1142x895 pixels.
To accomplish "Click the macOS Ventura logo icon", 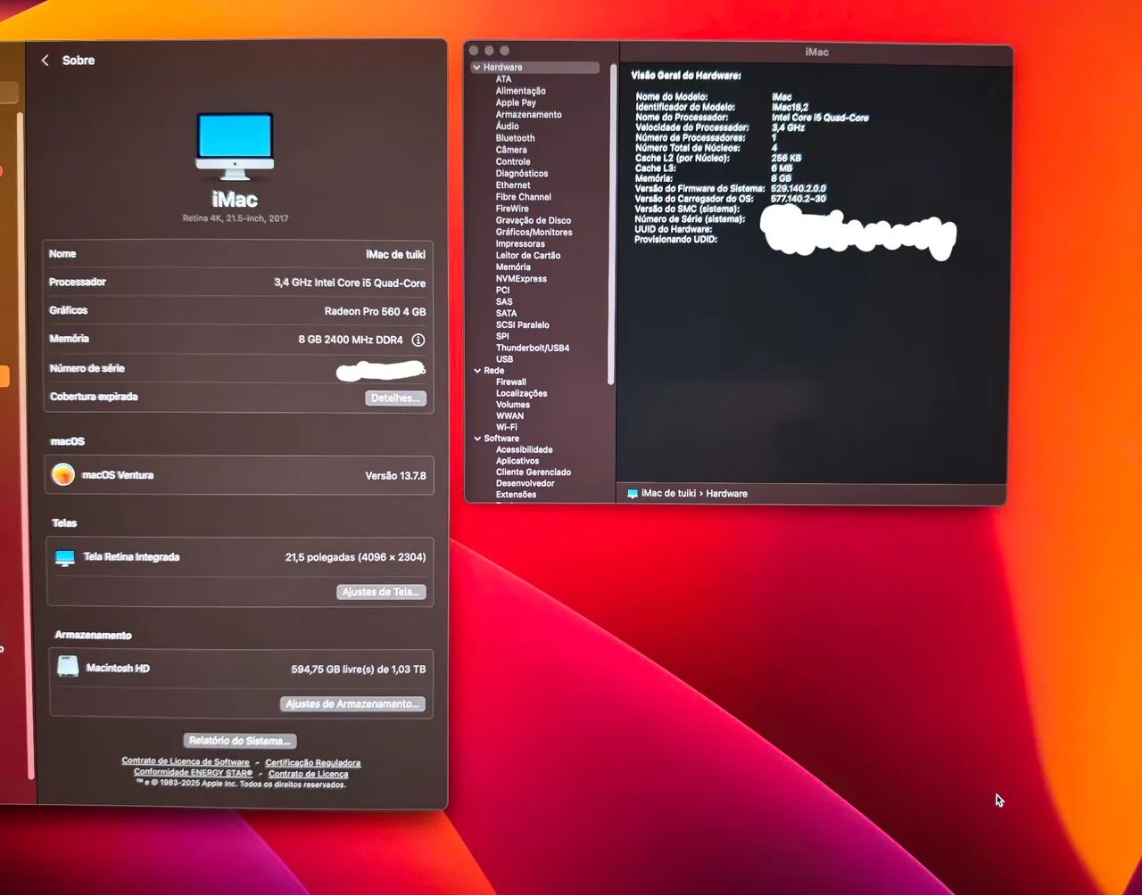I will 63,474.
